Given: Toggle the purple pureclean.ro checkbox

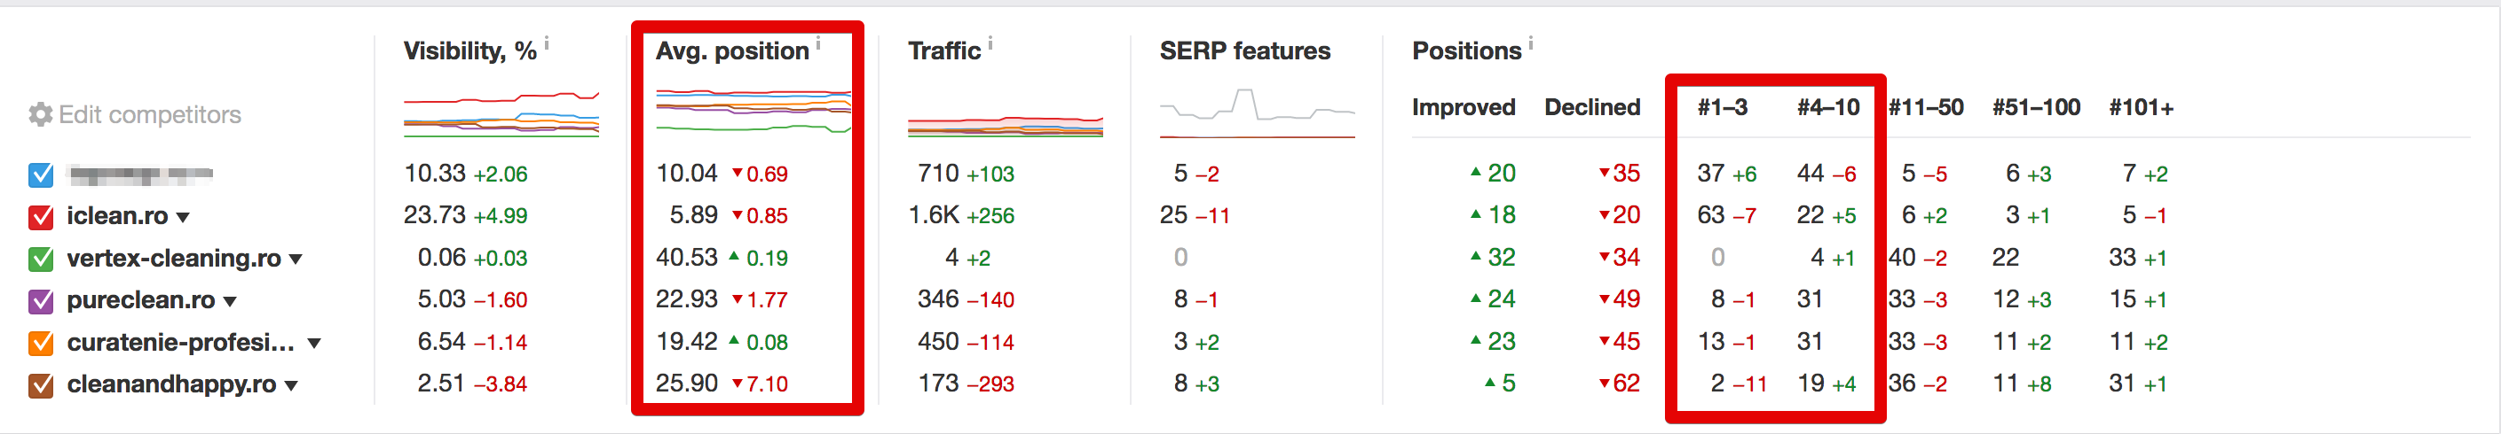Looking at the screenshot, I should (41, 301).
